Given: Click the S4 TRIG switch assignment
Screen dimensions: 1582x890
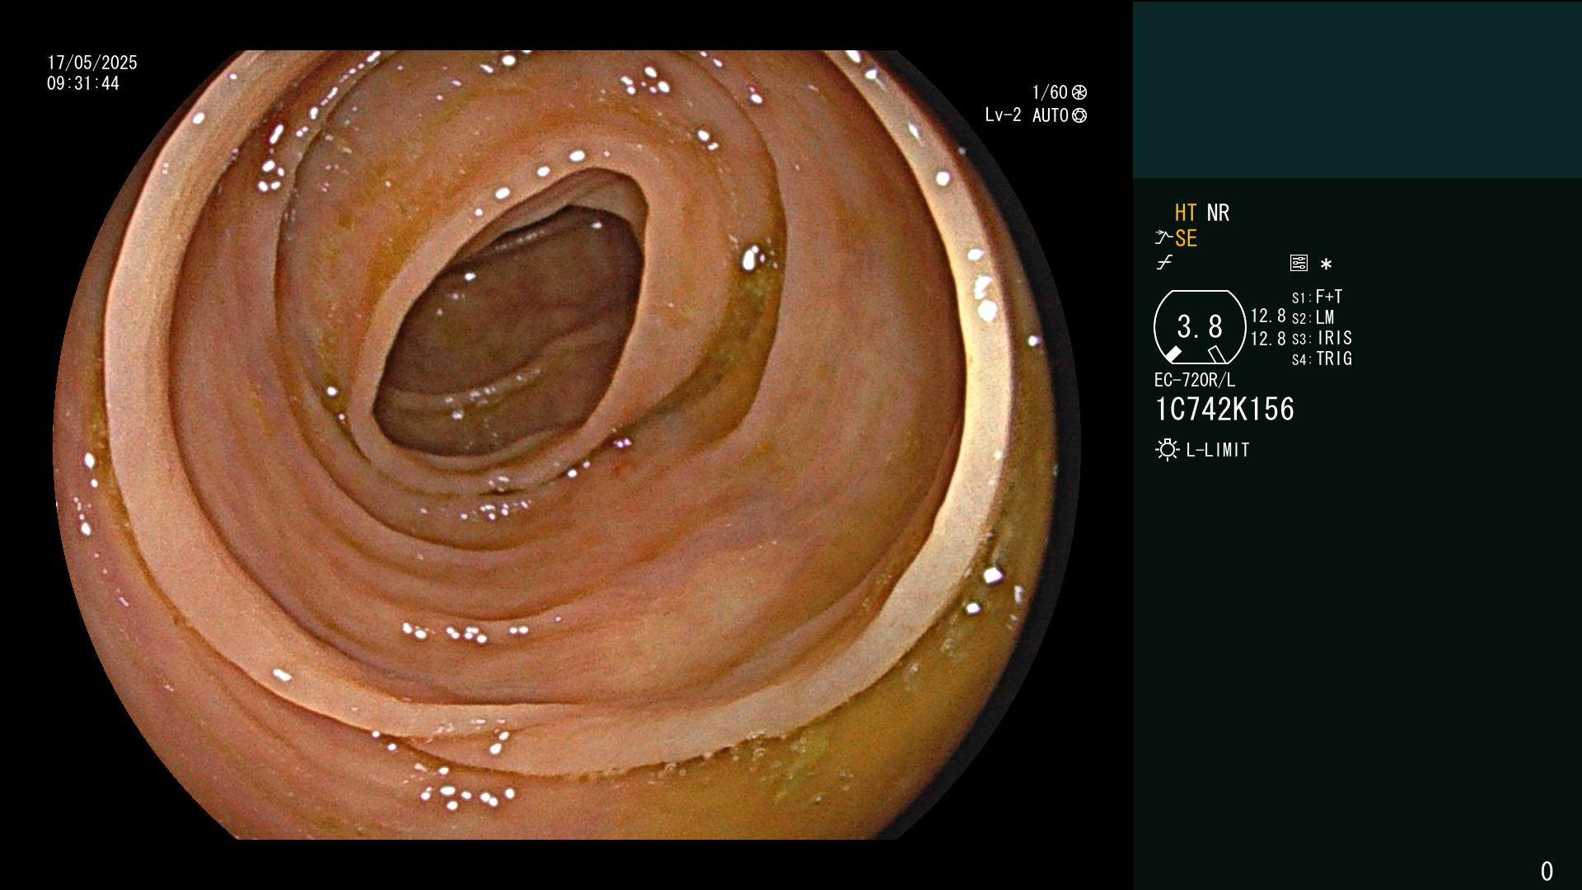Looking at the screenshot, I should 1322,358.
